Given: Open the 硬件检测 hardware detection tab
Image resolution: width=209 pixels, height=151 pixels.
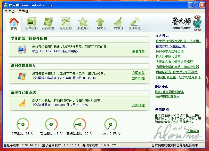Looking at the screenshot, I should pyautogui.click(x=31, y=23).
